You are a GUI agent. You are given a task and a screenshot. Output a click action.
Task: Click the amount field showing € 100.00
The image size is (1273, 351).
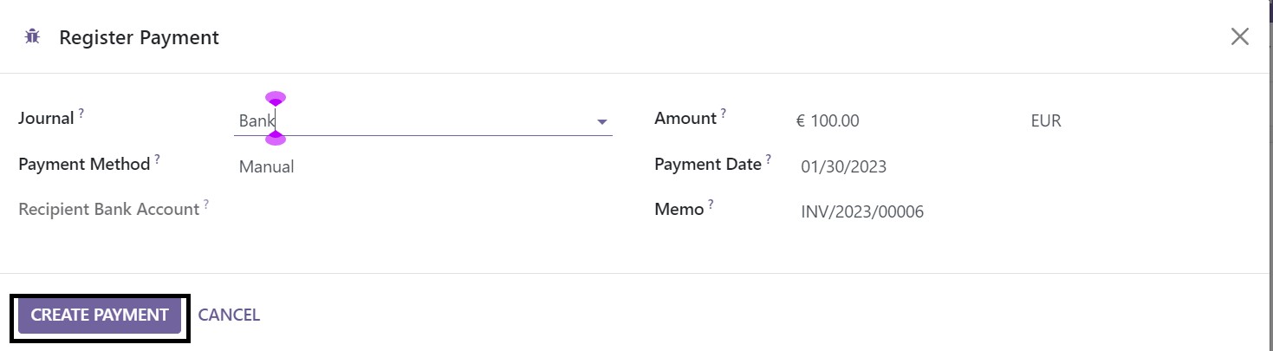coord(828,120)
